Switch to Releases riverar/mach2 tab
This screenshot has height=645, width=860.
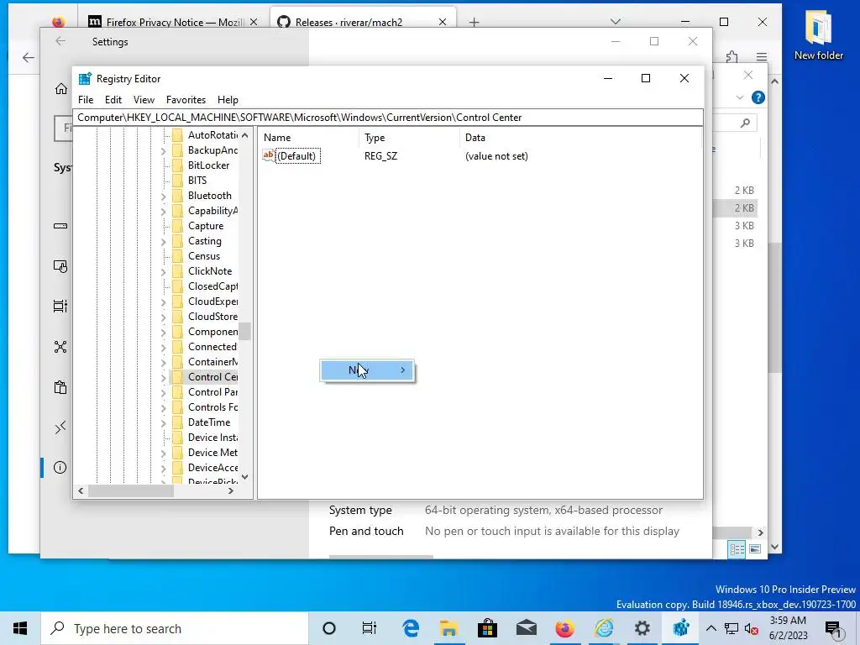coord(349,22)
